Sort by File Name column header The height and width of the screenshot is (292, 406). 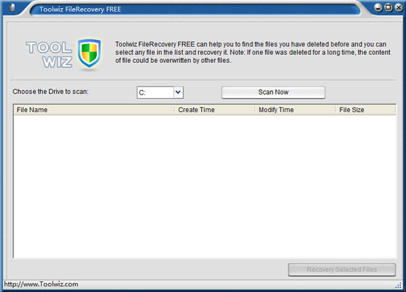point(94,110)
